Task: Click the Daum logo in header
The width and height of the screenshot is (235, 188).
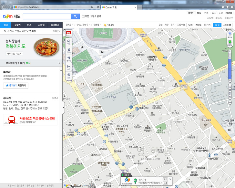Action: 8,16
